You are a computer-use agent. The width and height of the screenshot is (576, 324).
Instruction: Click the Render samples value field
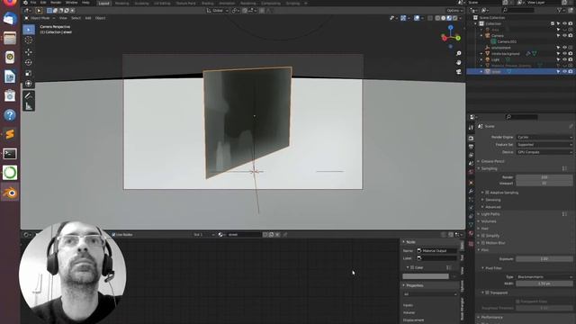(x=544, y=177)
